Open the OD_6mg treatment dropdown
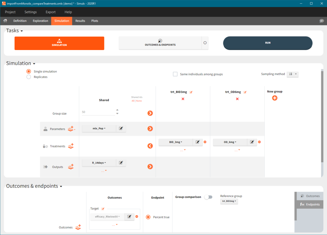The height and width of the screenshot is (235, 327). point(230,142)
